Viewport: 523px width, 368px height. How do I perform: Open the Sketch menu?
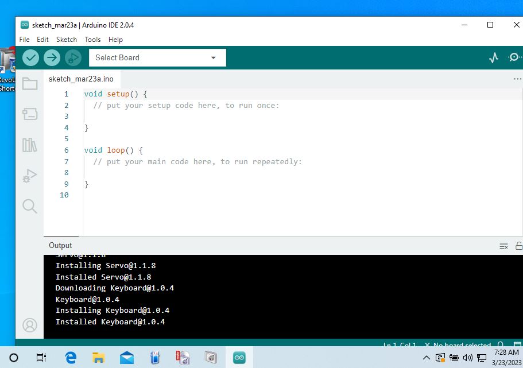click(x=67, y=40)
